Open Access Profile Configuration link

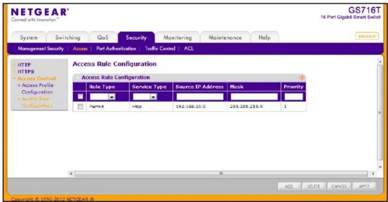point(37,89)
